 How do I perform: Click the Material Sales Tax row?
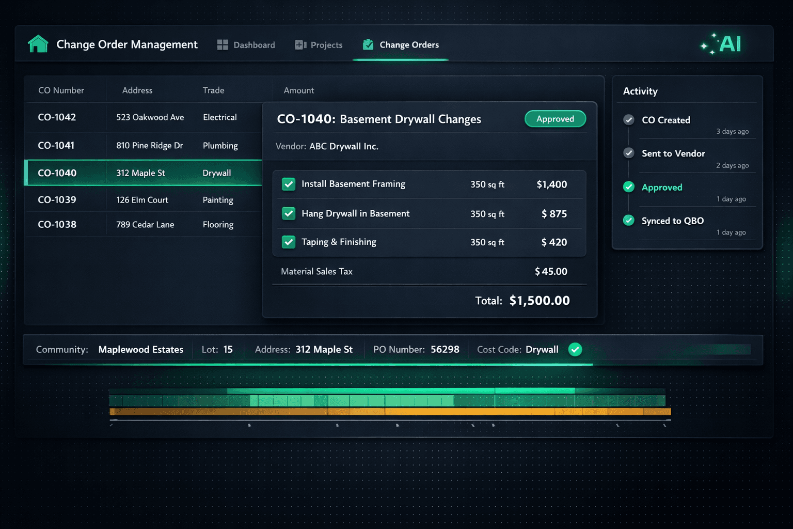430,271
